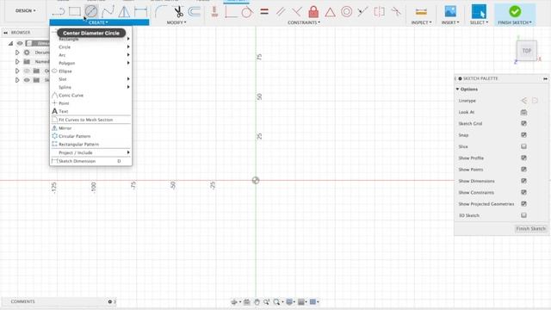Viewport: 551px width, 310px height.
Task: Apply the Tangent constraint icon
Action: coord(247,11)
